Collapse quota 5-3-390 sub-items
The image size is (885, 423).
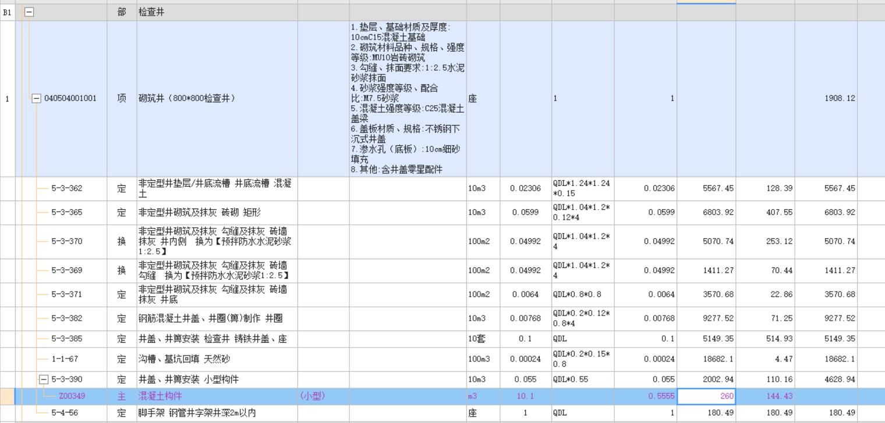(44, 379)
